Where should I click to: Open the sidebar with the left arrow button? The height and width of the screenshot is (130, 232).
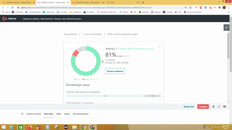(x=227, y=27)
